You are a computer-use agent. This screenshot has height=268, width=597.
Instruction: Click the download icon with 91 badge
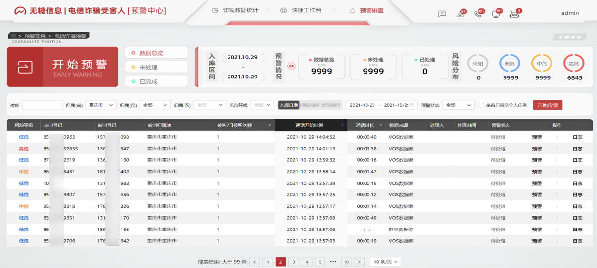click(x=460, y=14)
